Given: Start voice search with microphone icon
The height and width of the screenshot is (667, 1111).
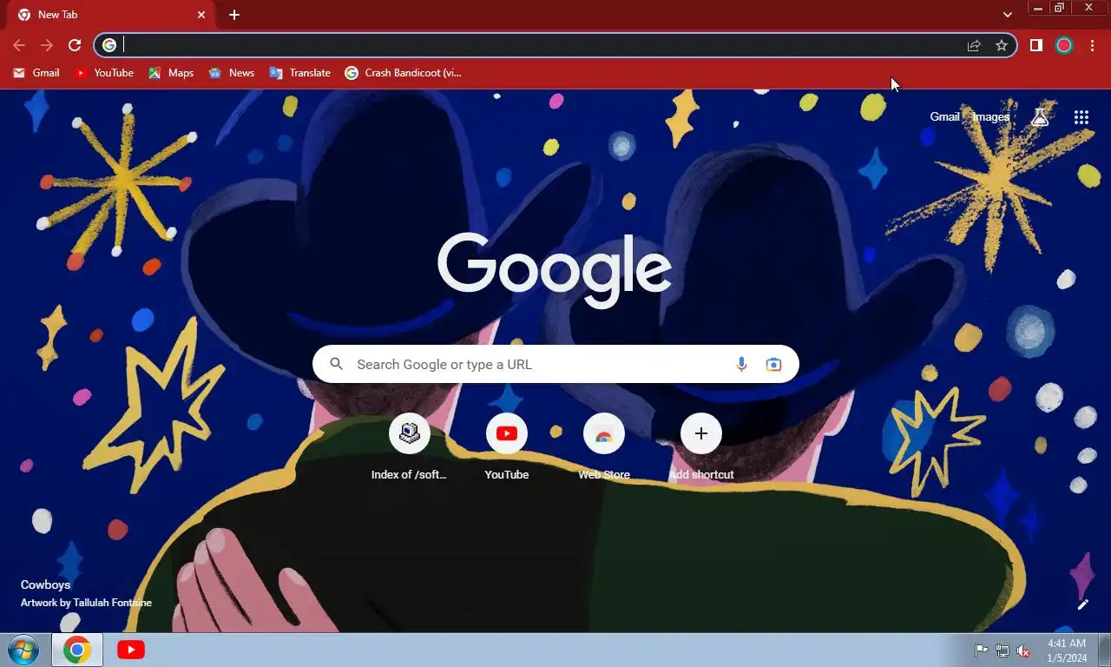Looking at the screenshot, I should 741,364.
